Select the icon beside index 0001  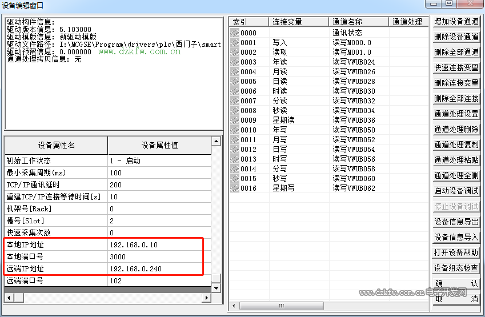point(235,43)
